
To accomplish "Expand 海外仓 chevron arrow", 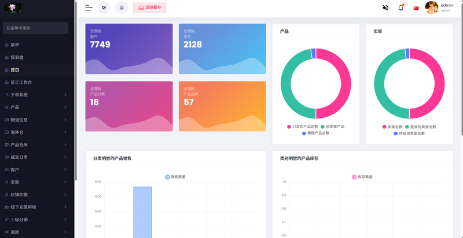I will click(x=65, y=132).
